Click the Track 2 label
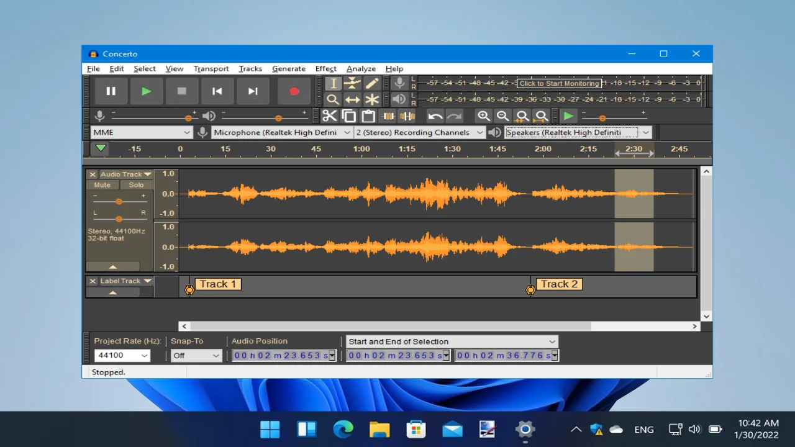 (x=559, y=284)
